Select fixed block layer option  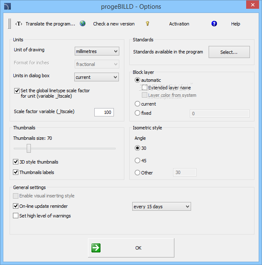138,113
